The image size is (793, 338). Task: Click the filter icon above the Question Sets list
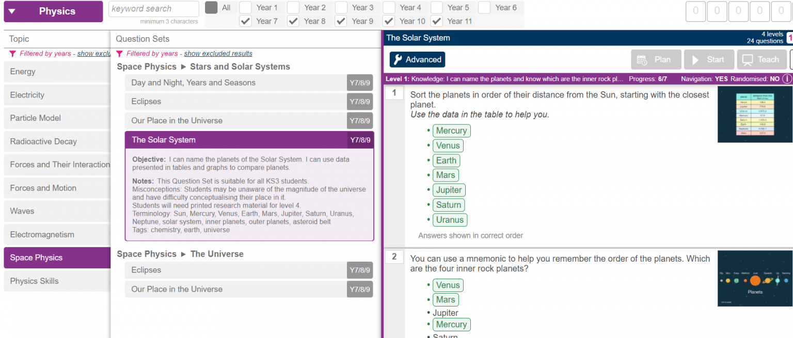(121, 53)
